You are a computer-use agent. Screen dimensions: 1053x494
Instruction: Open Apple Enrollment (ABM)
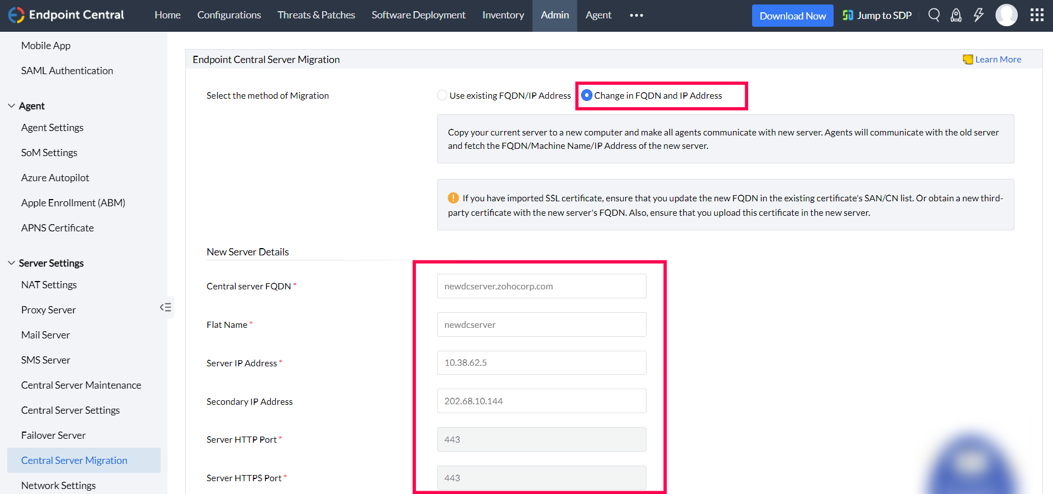[73, 203]
